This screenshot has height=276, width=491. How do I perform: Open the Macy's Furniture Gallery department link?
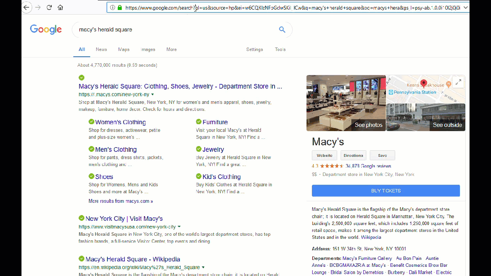click(x=367, y=258)
